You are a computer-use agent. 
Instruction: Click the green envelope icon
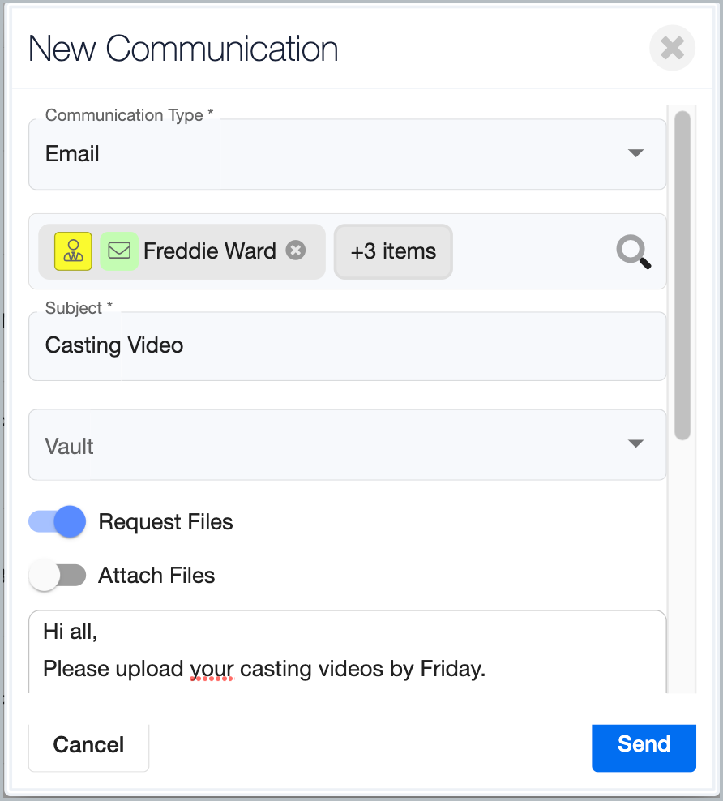[119, 251]
